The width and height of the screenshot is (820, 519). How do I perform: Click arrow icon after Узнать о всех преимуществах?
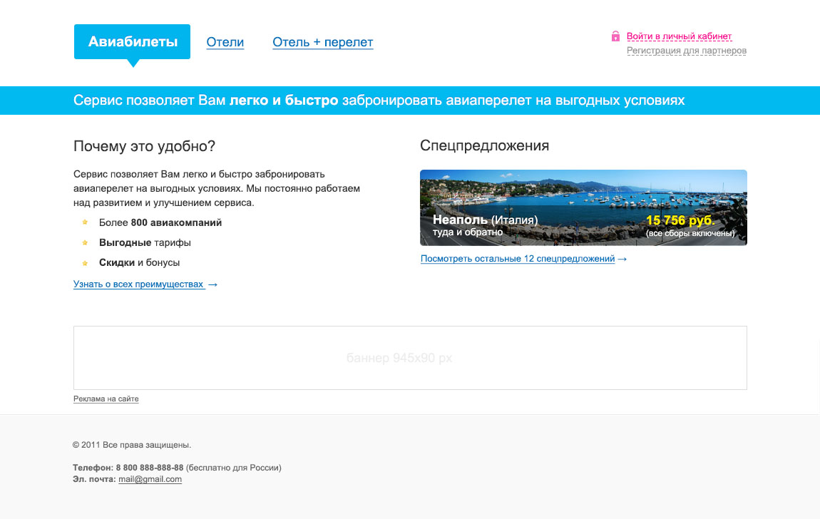point(212,285)
